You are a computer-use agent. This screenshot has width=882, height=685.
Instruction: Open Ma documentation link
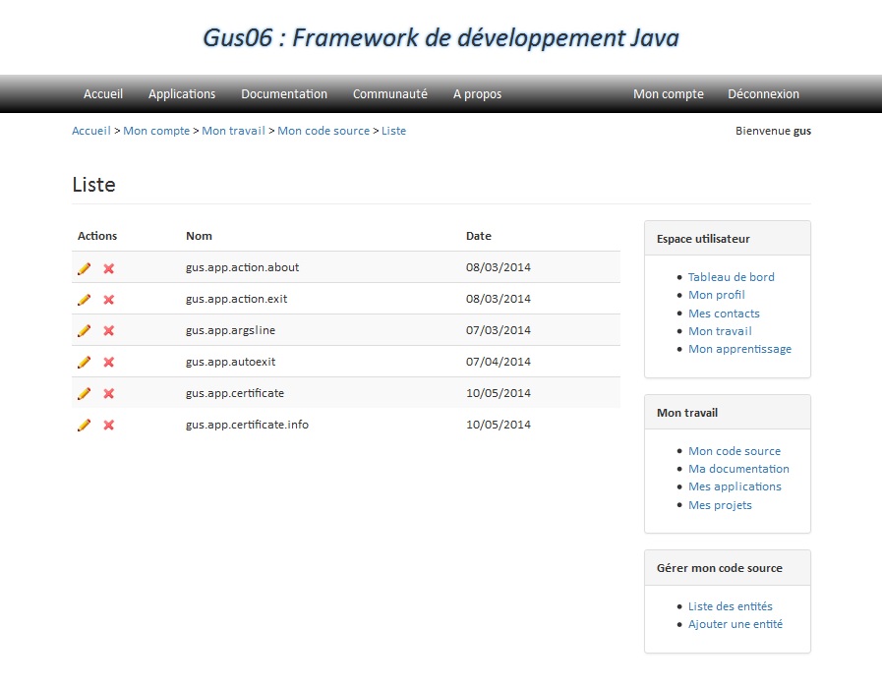click(738, 469)
